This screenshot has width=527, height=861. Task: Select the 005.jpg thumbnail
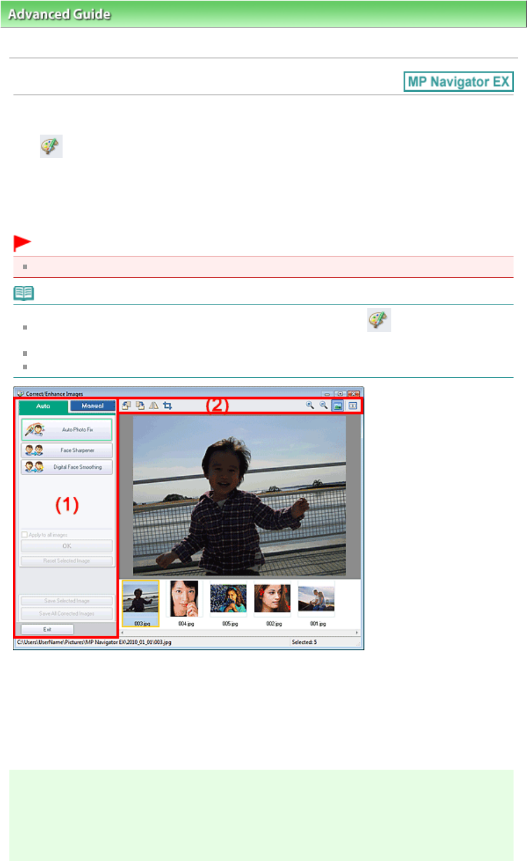click(x=228, y=599)
